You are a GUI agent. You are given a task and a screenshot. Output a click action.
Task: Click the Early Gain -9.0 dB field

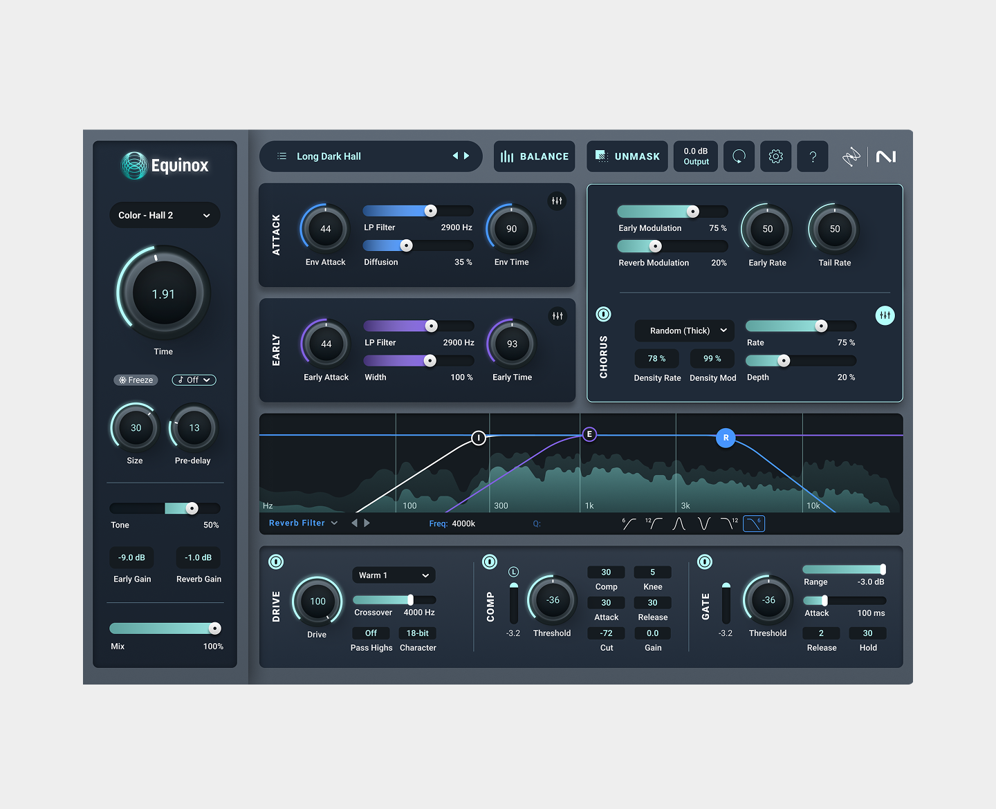point(131,557)
